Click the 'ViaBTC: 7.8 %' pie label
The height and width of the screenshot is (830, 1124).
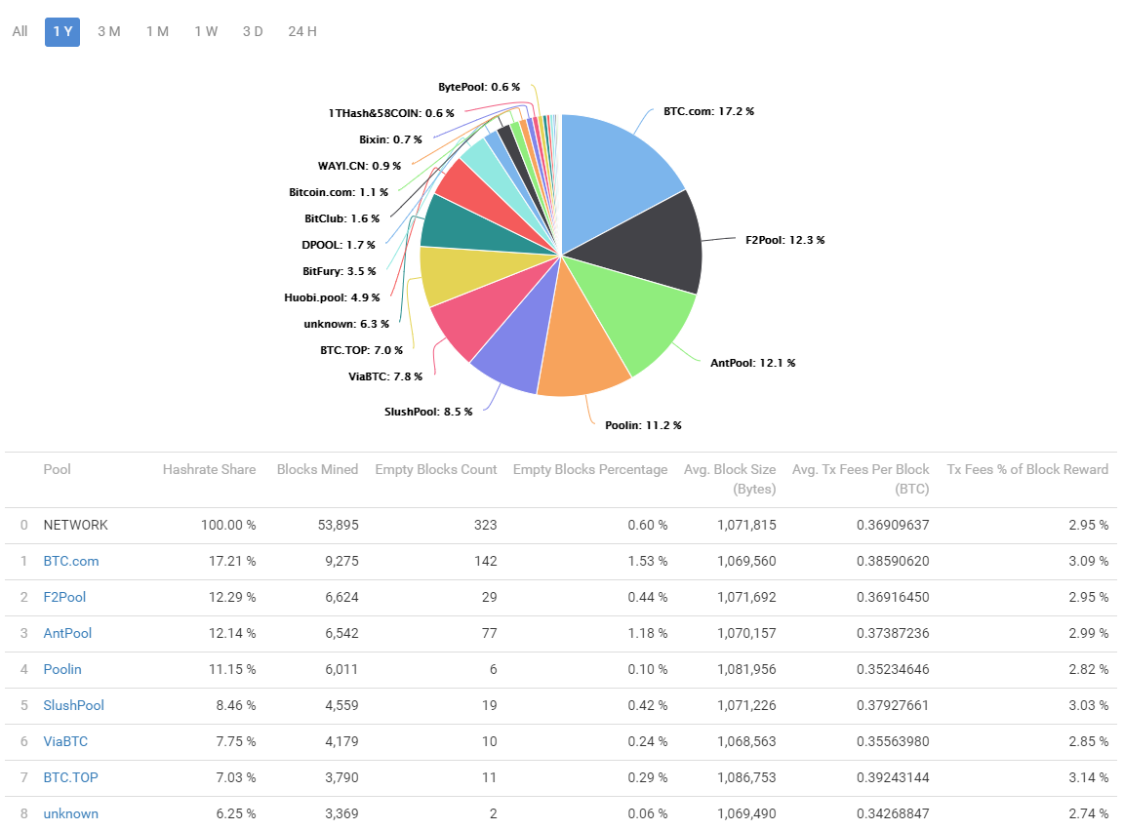385,376
